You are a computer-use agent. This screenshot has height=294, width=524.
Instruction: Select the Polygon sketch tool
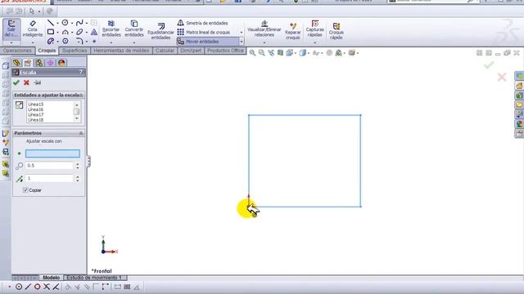pos(65,41)
